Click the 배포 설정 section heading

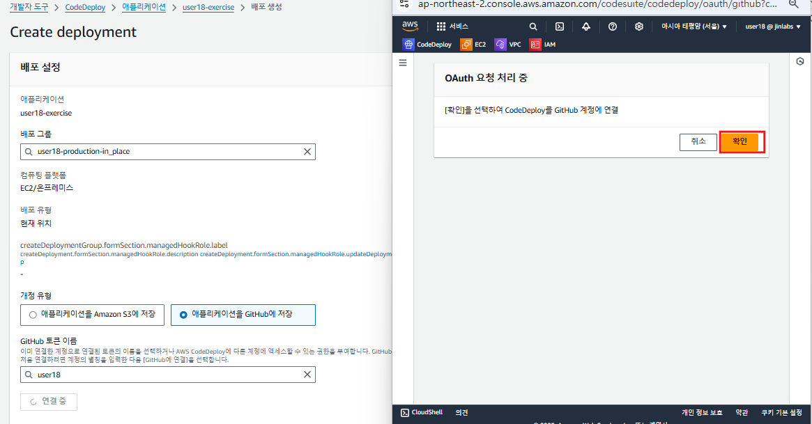point(40,68)
